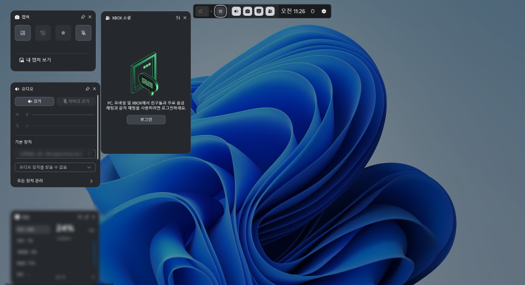
Task: Expand the 오디오 장치를 찾을 수 없음 dropdown
Action: click(55, 167)
